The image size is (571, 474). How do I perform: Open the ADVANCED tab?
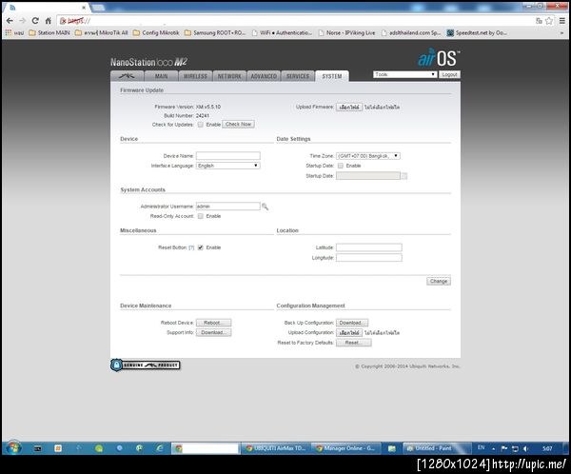264,76
